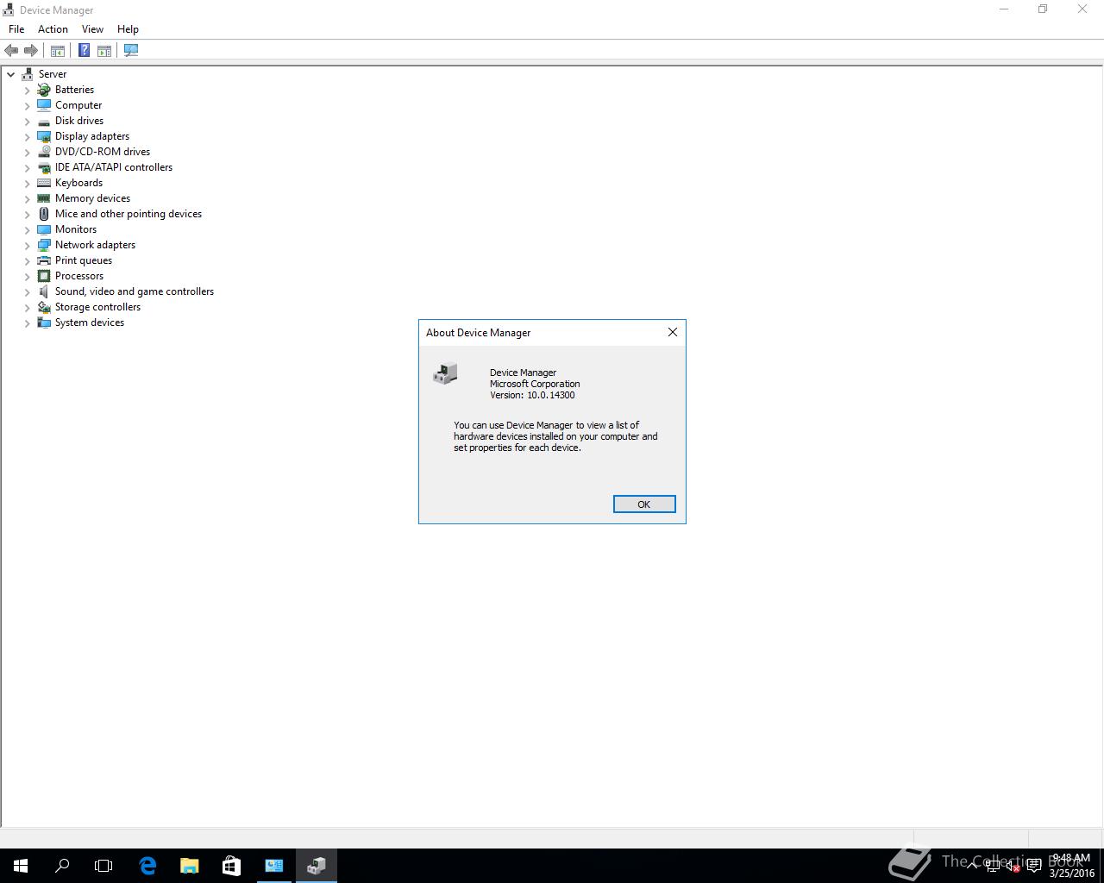Click the Version: 10.0.14300 text
This screenshot has height=883, width=1104.
[x=532, y=396]
